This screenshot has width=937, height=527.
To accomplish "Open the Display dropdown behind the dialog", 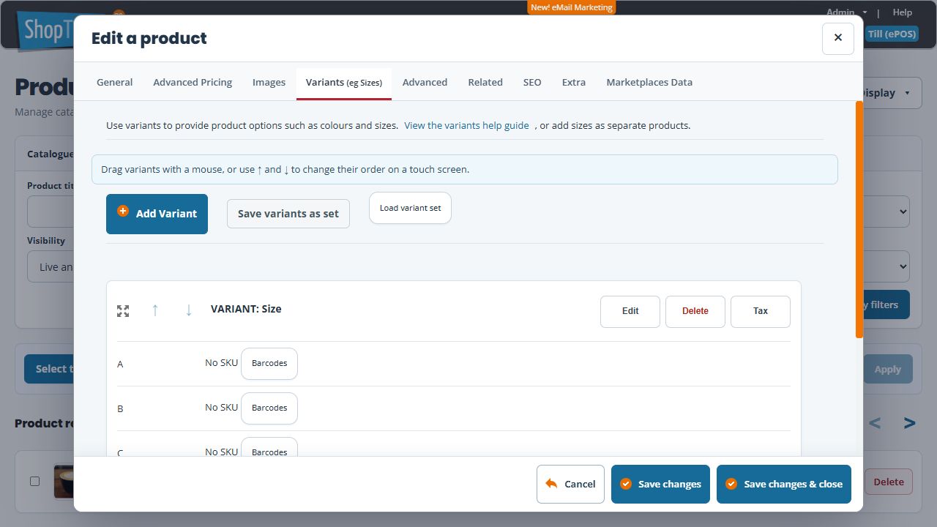I will click(892, 93).
